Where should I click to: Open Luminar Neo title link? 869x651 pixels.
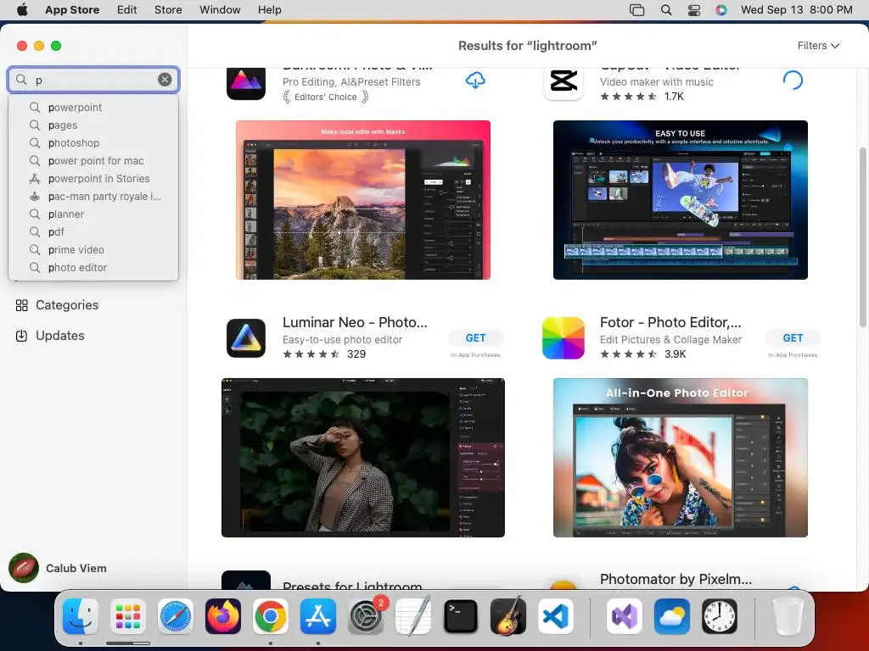pos(355,322)
